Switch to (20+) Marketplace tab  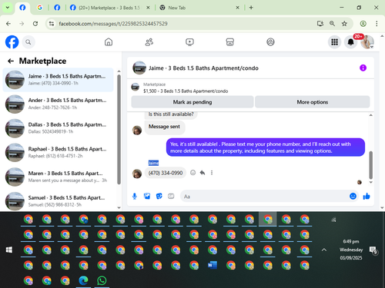click(109, 8)
